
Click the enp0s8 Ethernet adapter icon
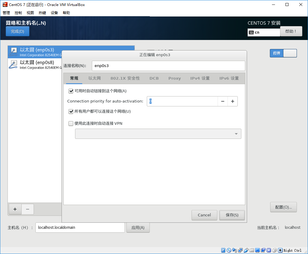13,65
